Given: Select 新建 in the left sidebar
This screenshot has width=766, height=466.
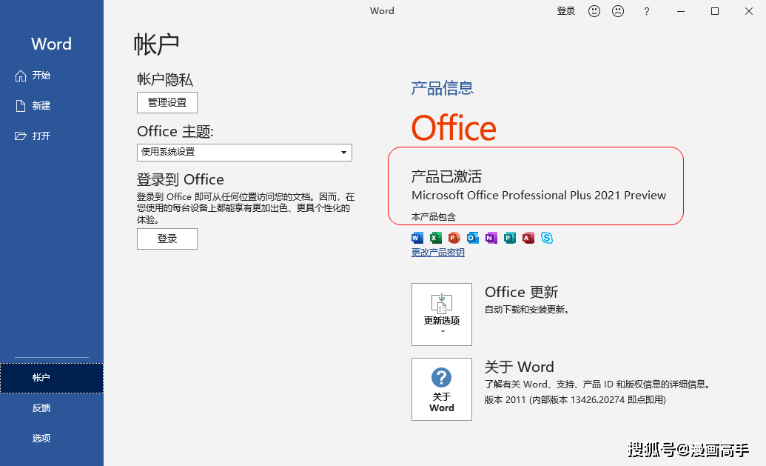Looking at the screenshot, I should pos(41,106).
